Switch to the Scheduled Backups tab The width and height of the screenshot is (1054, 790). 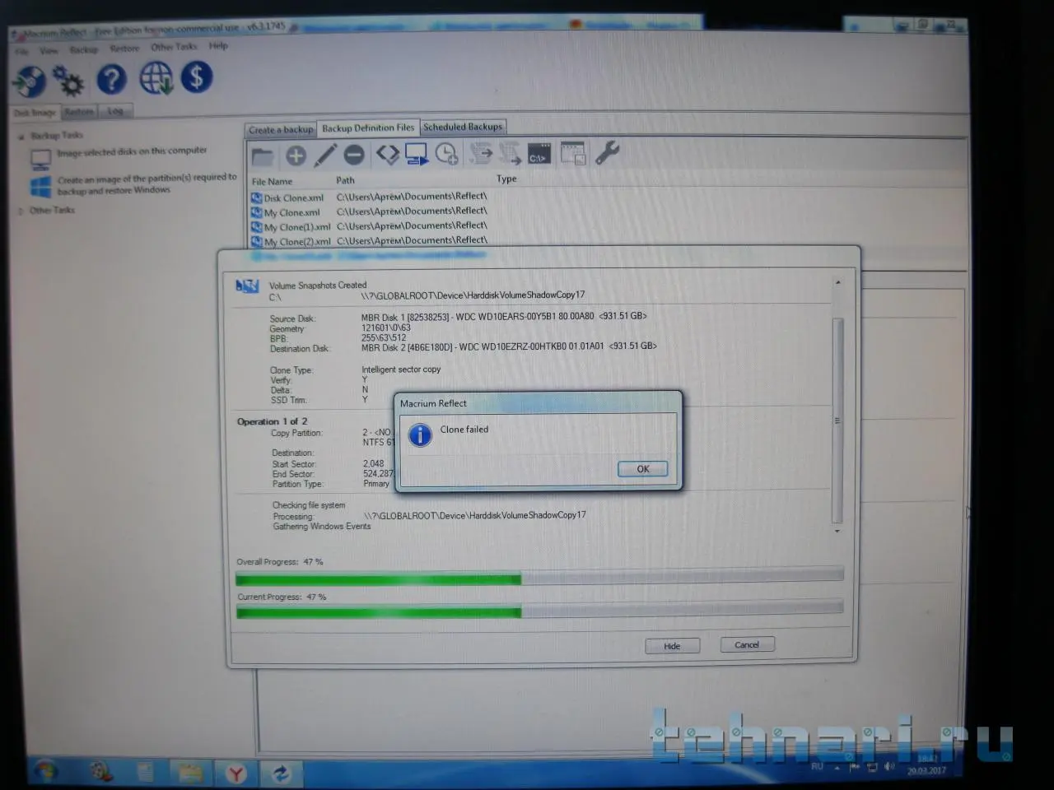pos(463,128)
